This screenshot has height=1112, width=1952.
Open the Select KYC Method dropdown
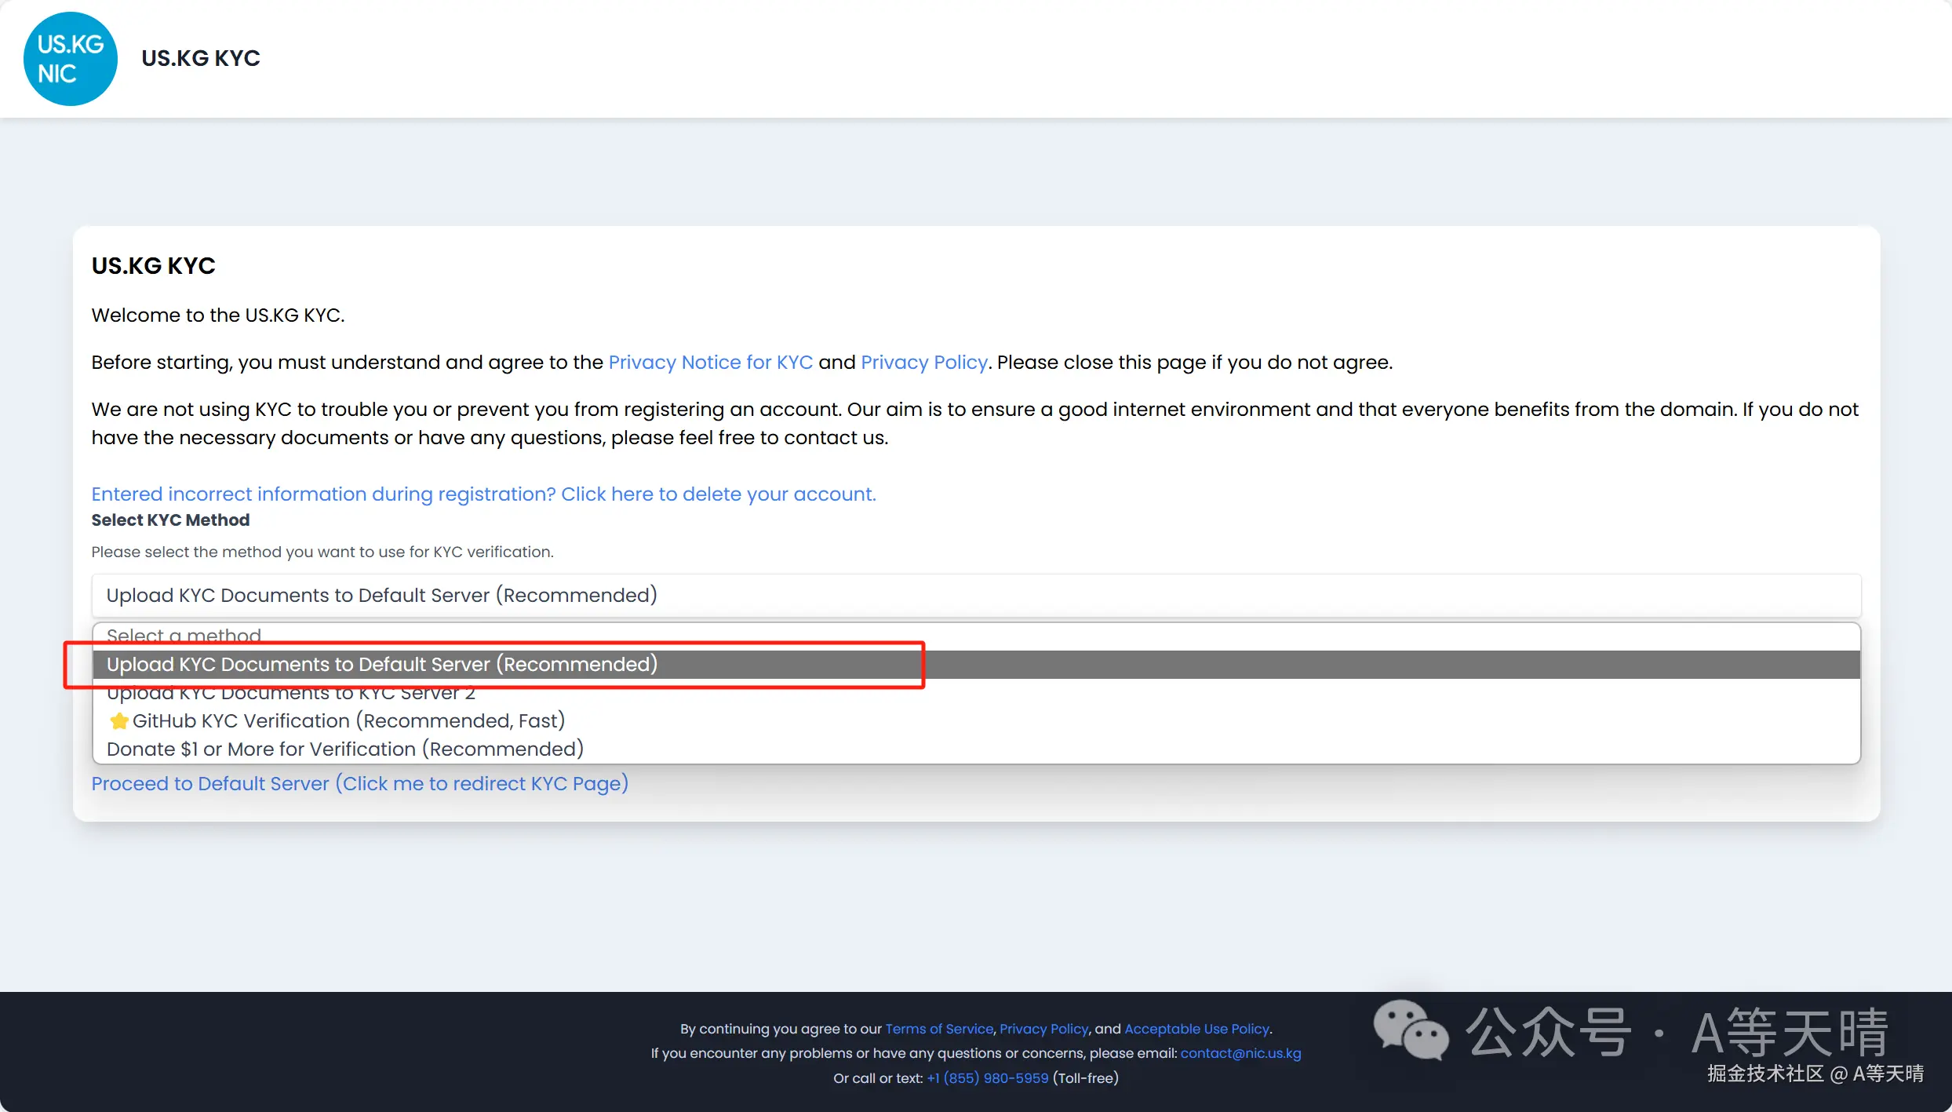coord(975,596)
